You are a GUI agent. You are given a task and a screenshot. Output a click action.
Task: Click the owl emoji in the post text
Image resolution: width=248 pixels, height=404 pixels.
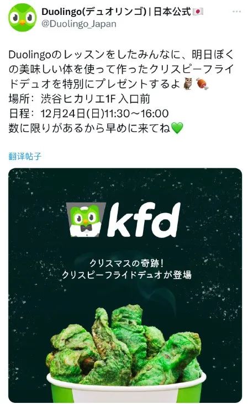click(x=188, y=84)
